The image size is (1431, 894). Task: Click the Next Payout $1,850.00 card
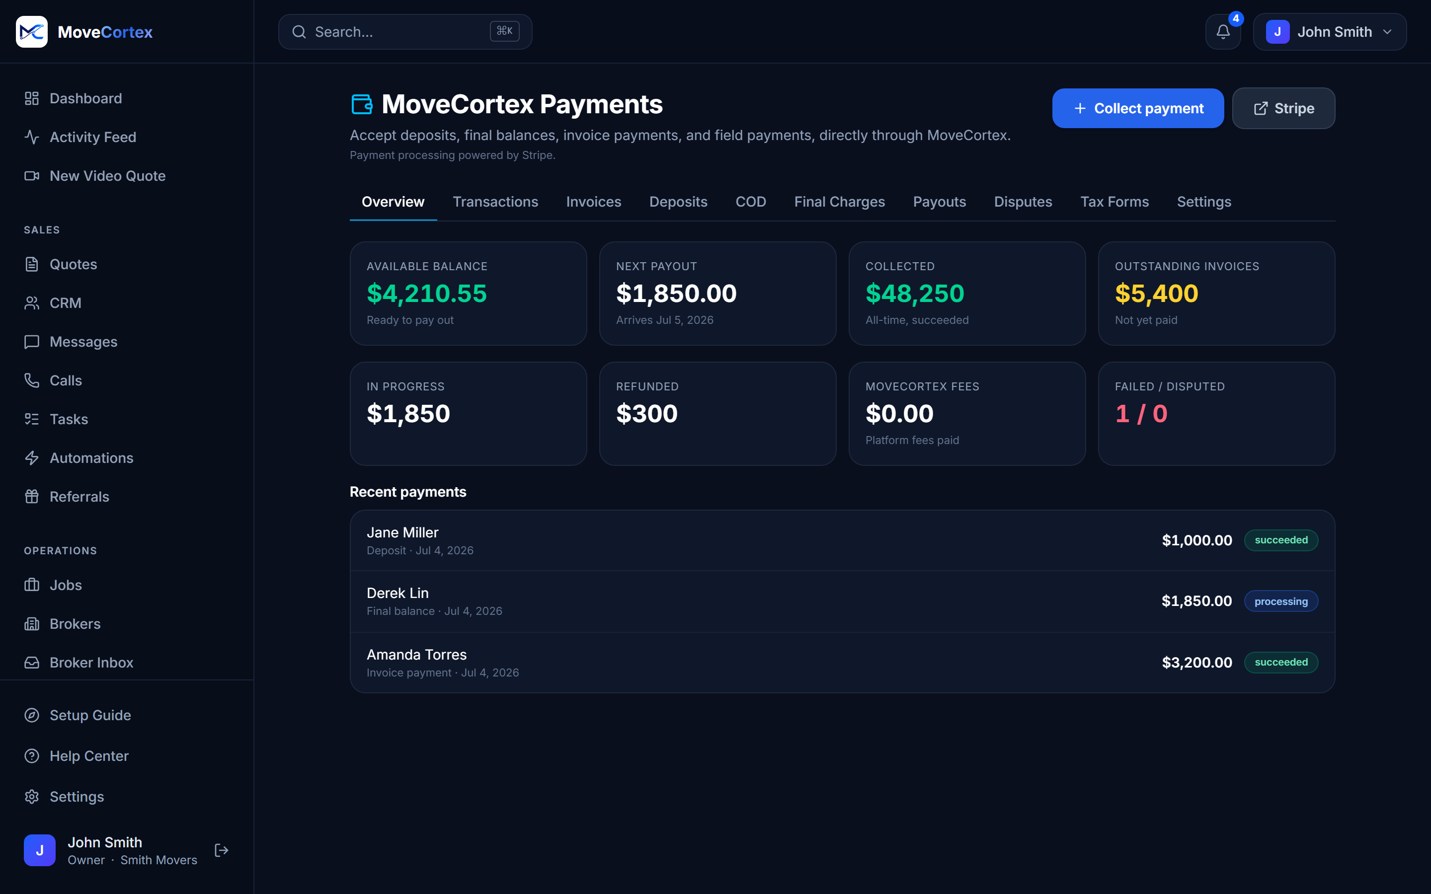pos(718,293)
